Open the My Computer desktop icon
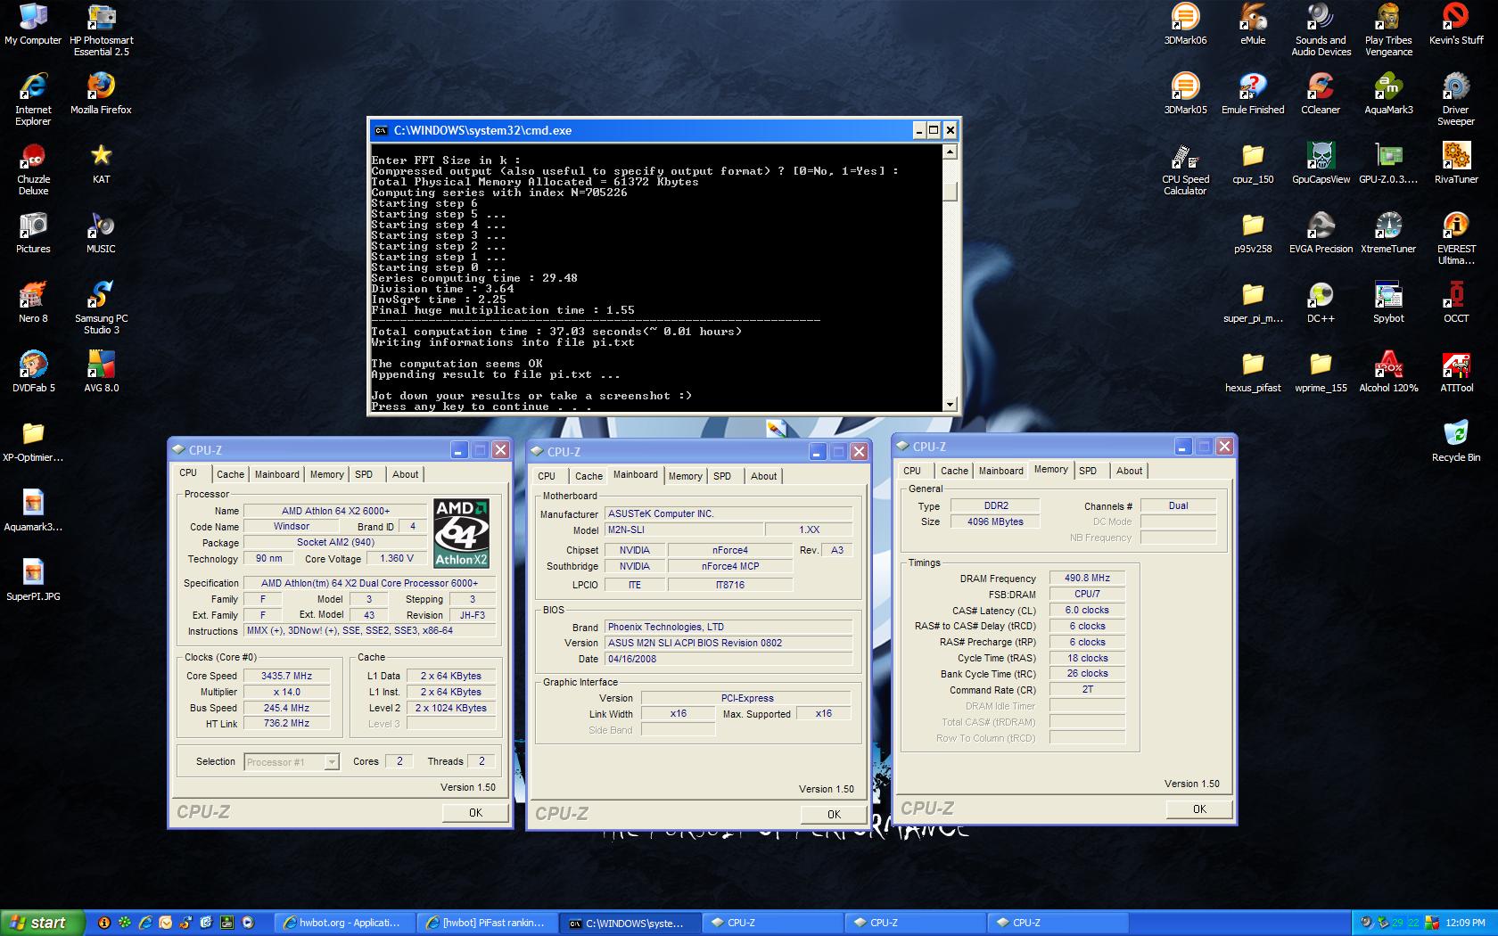This screenshot has height=936, width=1498. [x=33, y=24]
